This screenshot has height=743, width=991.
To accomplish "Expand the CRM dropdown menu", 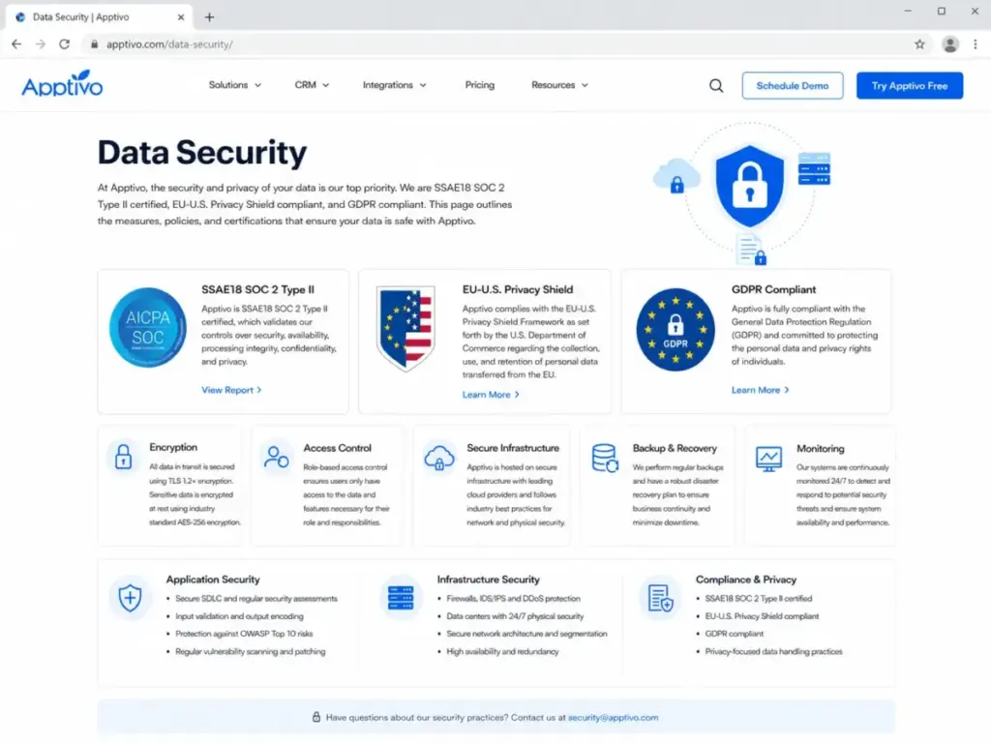I will click(x=313, y=85).
